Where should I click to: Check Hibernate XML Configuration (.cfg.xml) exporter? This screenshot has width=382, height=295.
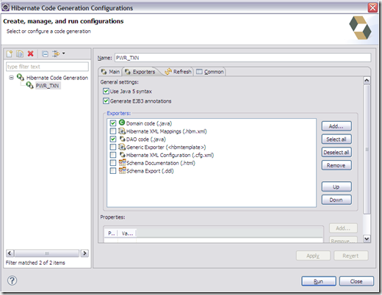click(x=113, y=155)
